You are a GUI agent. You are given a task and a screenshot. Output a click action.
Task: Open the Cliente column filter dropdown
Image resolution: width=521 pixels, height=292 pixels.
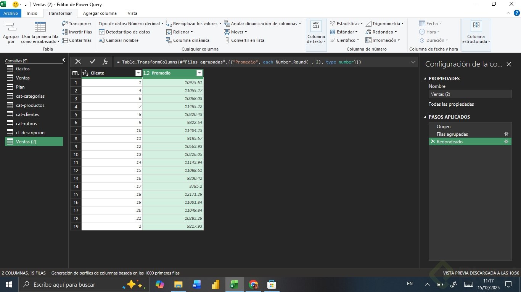pyautogui.click(x=138, y=73)
